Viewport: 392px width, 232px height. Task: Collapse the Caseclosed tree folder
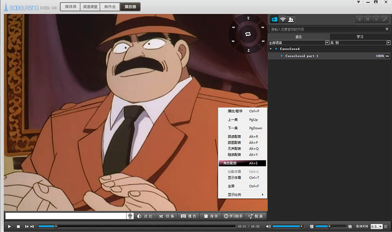pos(271,49)
